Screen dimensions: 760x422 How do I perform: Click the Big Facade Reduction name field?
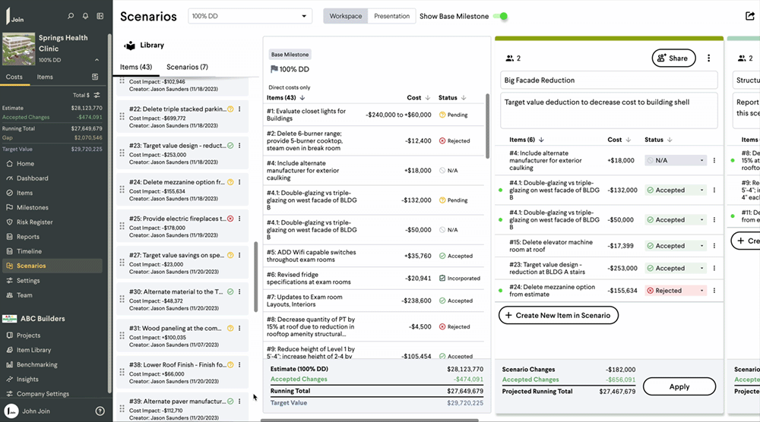(609, 80)
